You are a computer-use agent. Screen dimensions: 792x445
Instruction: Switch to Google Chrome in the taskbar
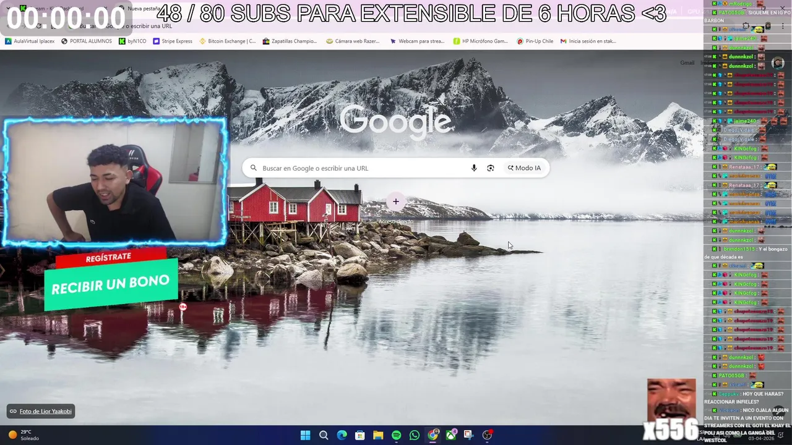point(433,435)
